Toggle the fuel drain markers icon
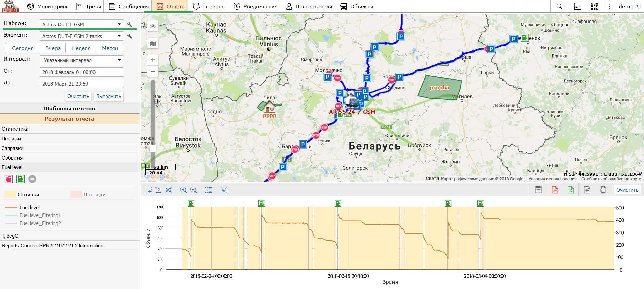The width and height of the screenshot is (644, 289). point(9,179)
